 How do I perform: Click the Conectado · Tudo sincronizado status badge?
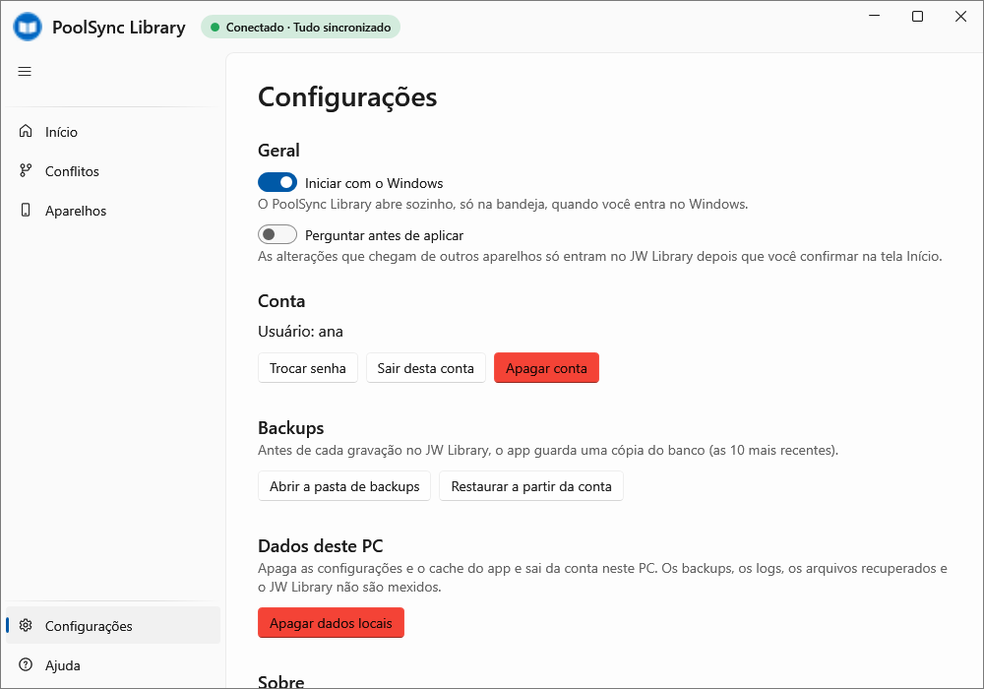(x=300, y=27)
